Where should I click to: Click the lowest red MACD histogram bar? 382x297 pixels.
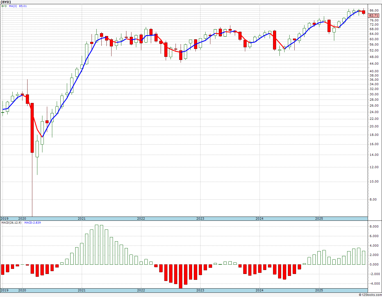(x=181, y=276)
